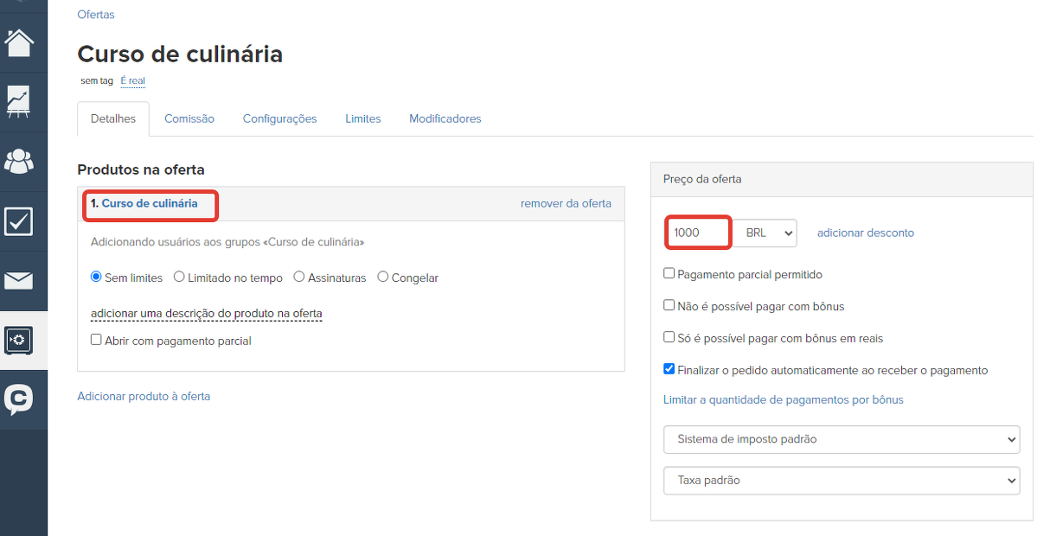Click the price input showing 1000
The width and height of the screenshot is (1037, 536).
(x=697, y=233)
